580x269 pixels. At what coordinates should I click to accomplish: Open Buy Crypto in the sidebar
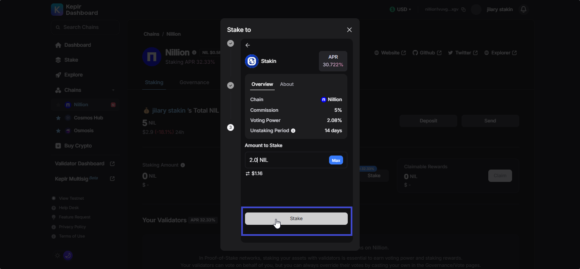click(x=73, y=146)
